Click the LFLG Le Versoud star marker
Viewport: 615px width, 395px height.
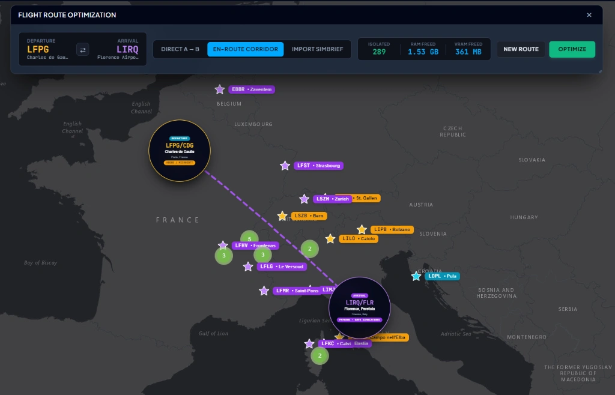[x=248, y=267]
